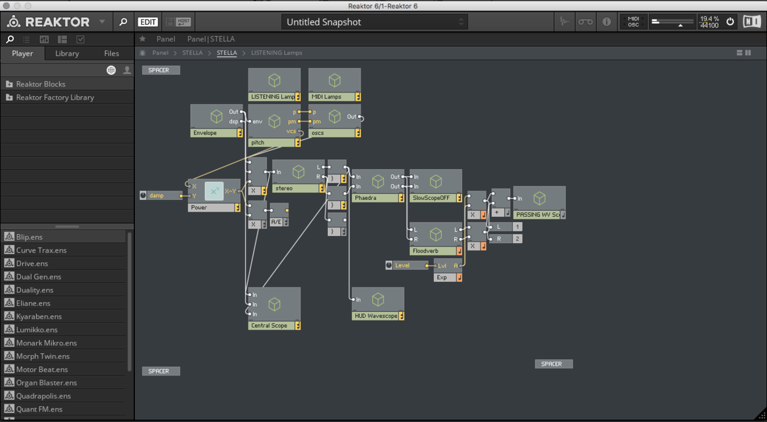Select Monark Mikro.ens ensemble

pyautogui.click(x=64, y=343)
